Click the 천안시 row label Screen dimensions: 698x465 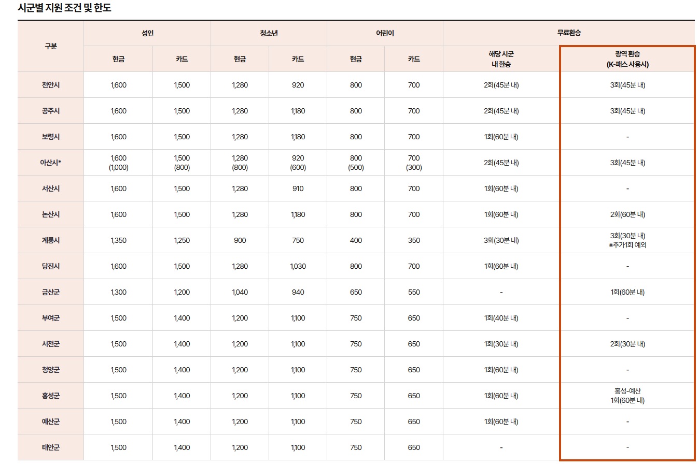51,85
